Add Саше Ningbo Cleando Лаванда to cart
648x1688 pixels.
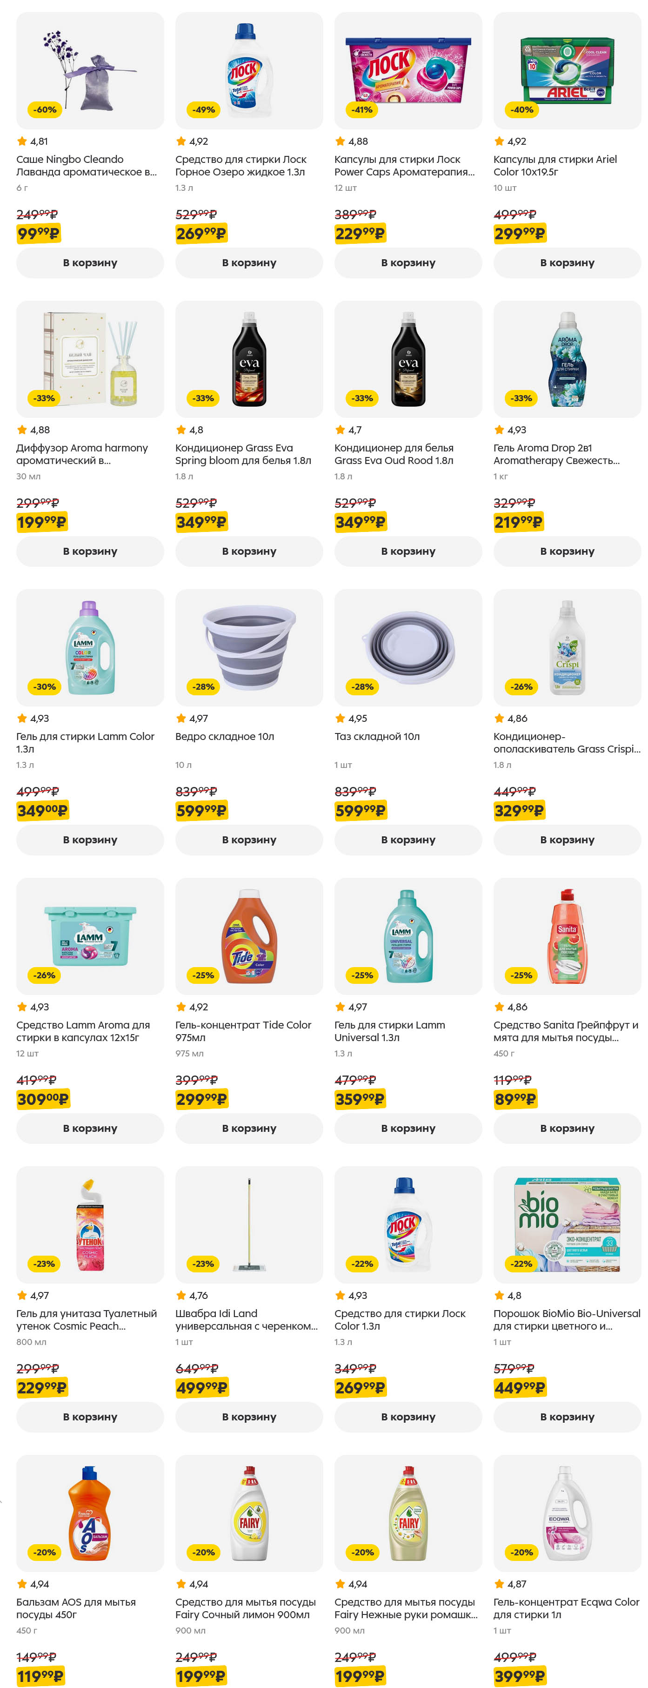[90, 263]
